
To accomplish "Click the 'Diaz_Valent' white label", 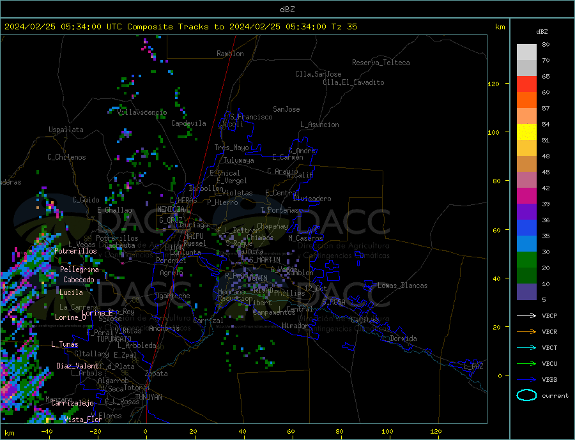I will (77, 366).
